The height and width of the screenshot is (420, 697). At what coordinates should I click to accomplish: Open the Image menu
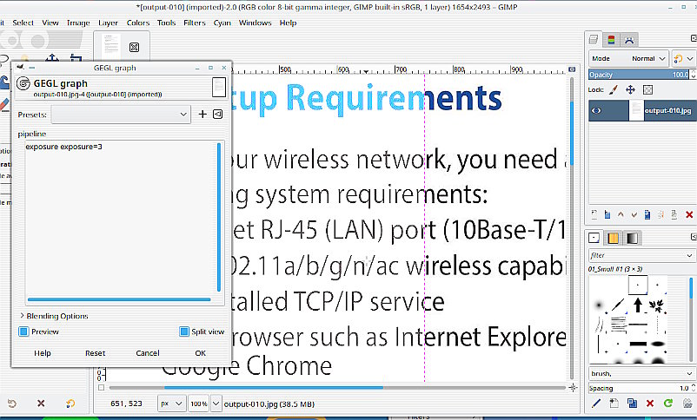click(78, 23)
